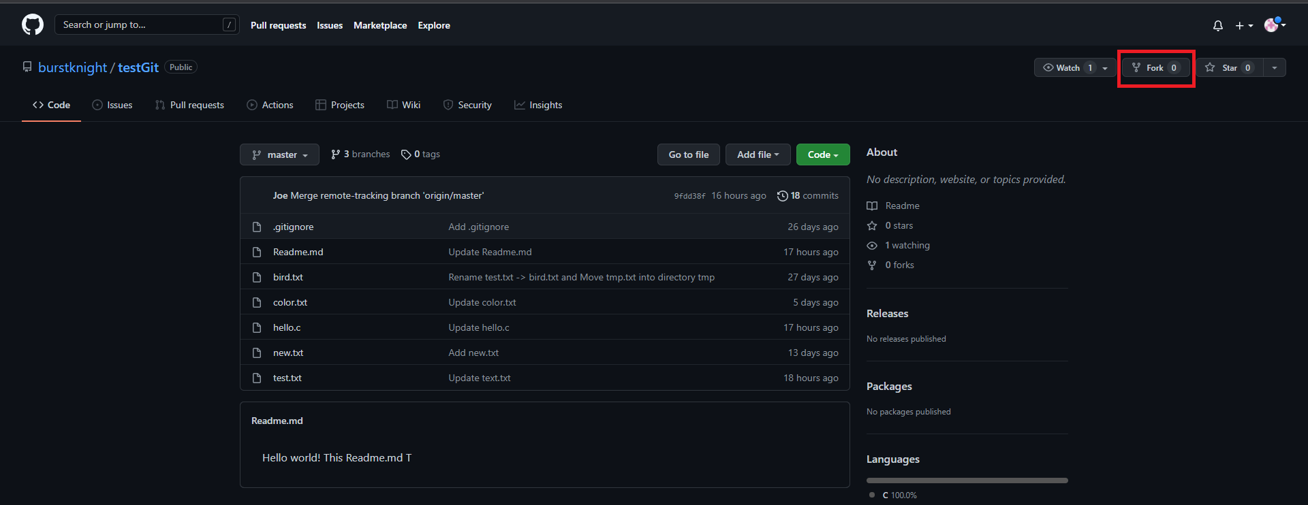Click the C language color dot

(872, 495)
